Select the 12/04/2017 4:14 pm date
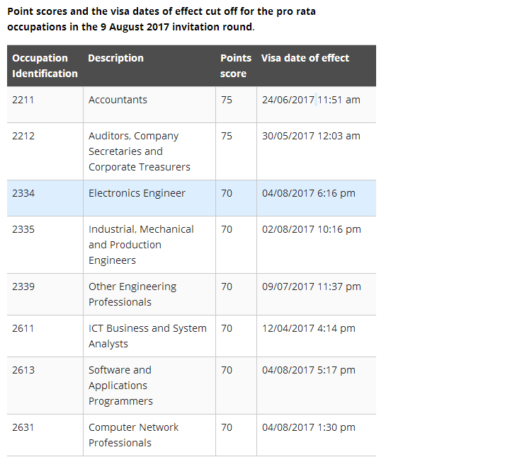Image resolution: width=510 pixels, height=457 pixels. click(308, 328)
